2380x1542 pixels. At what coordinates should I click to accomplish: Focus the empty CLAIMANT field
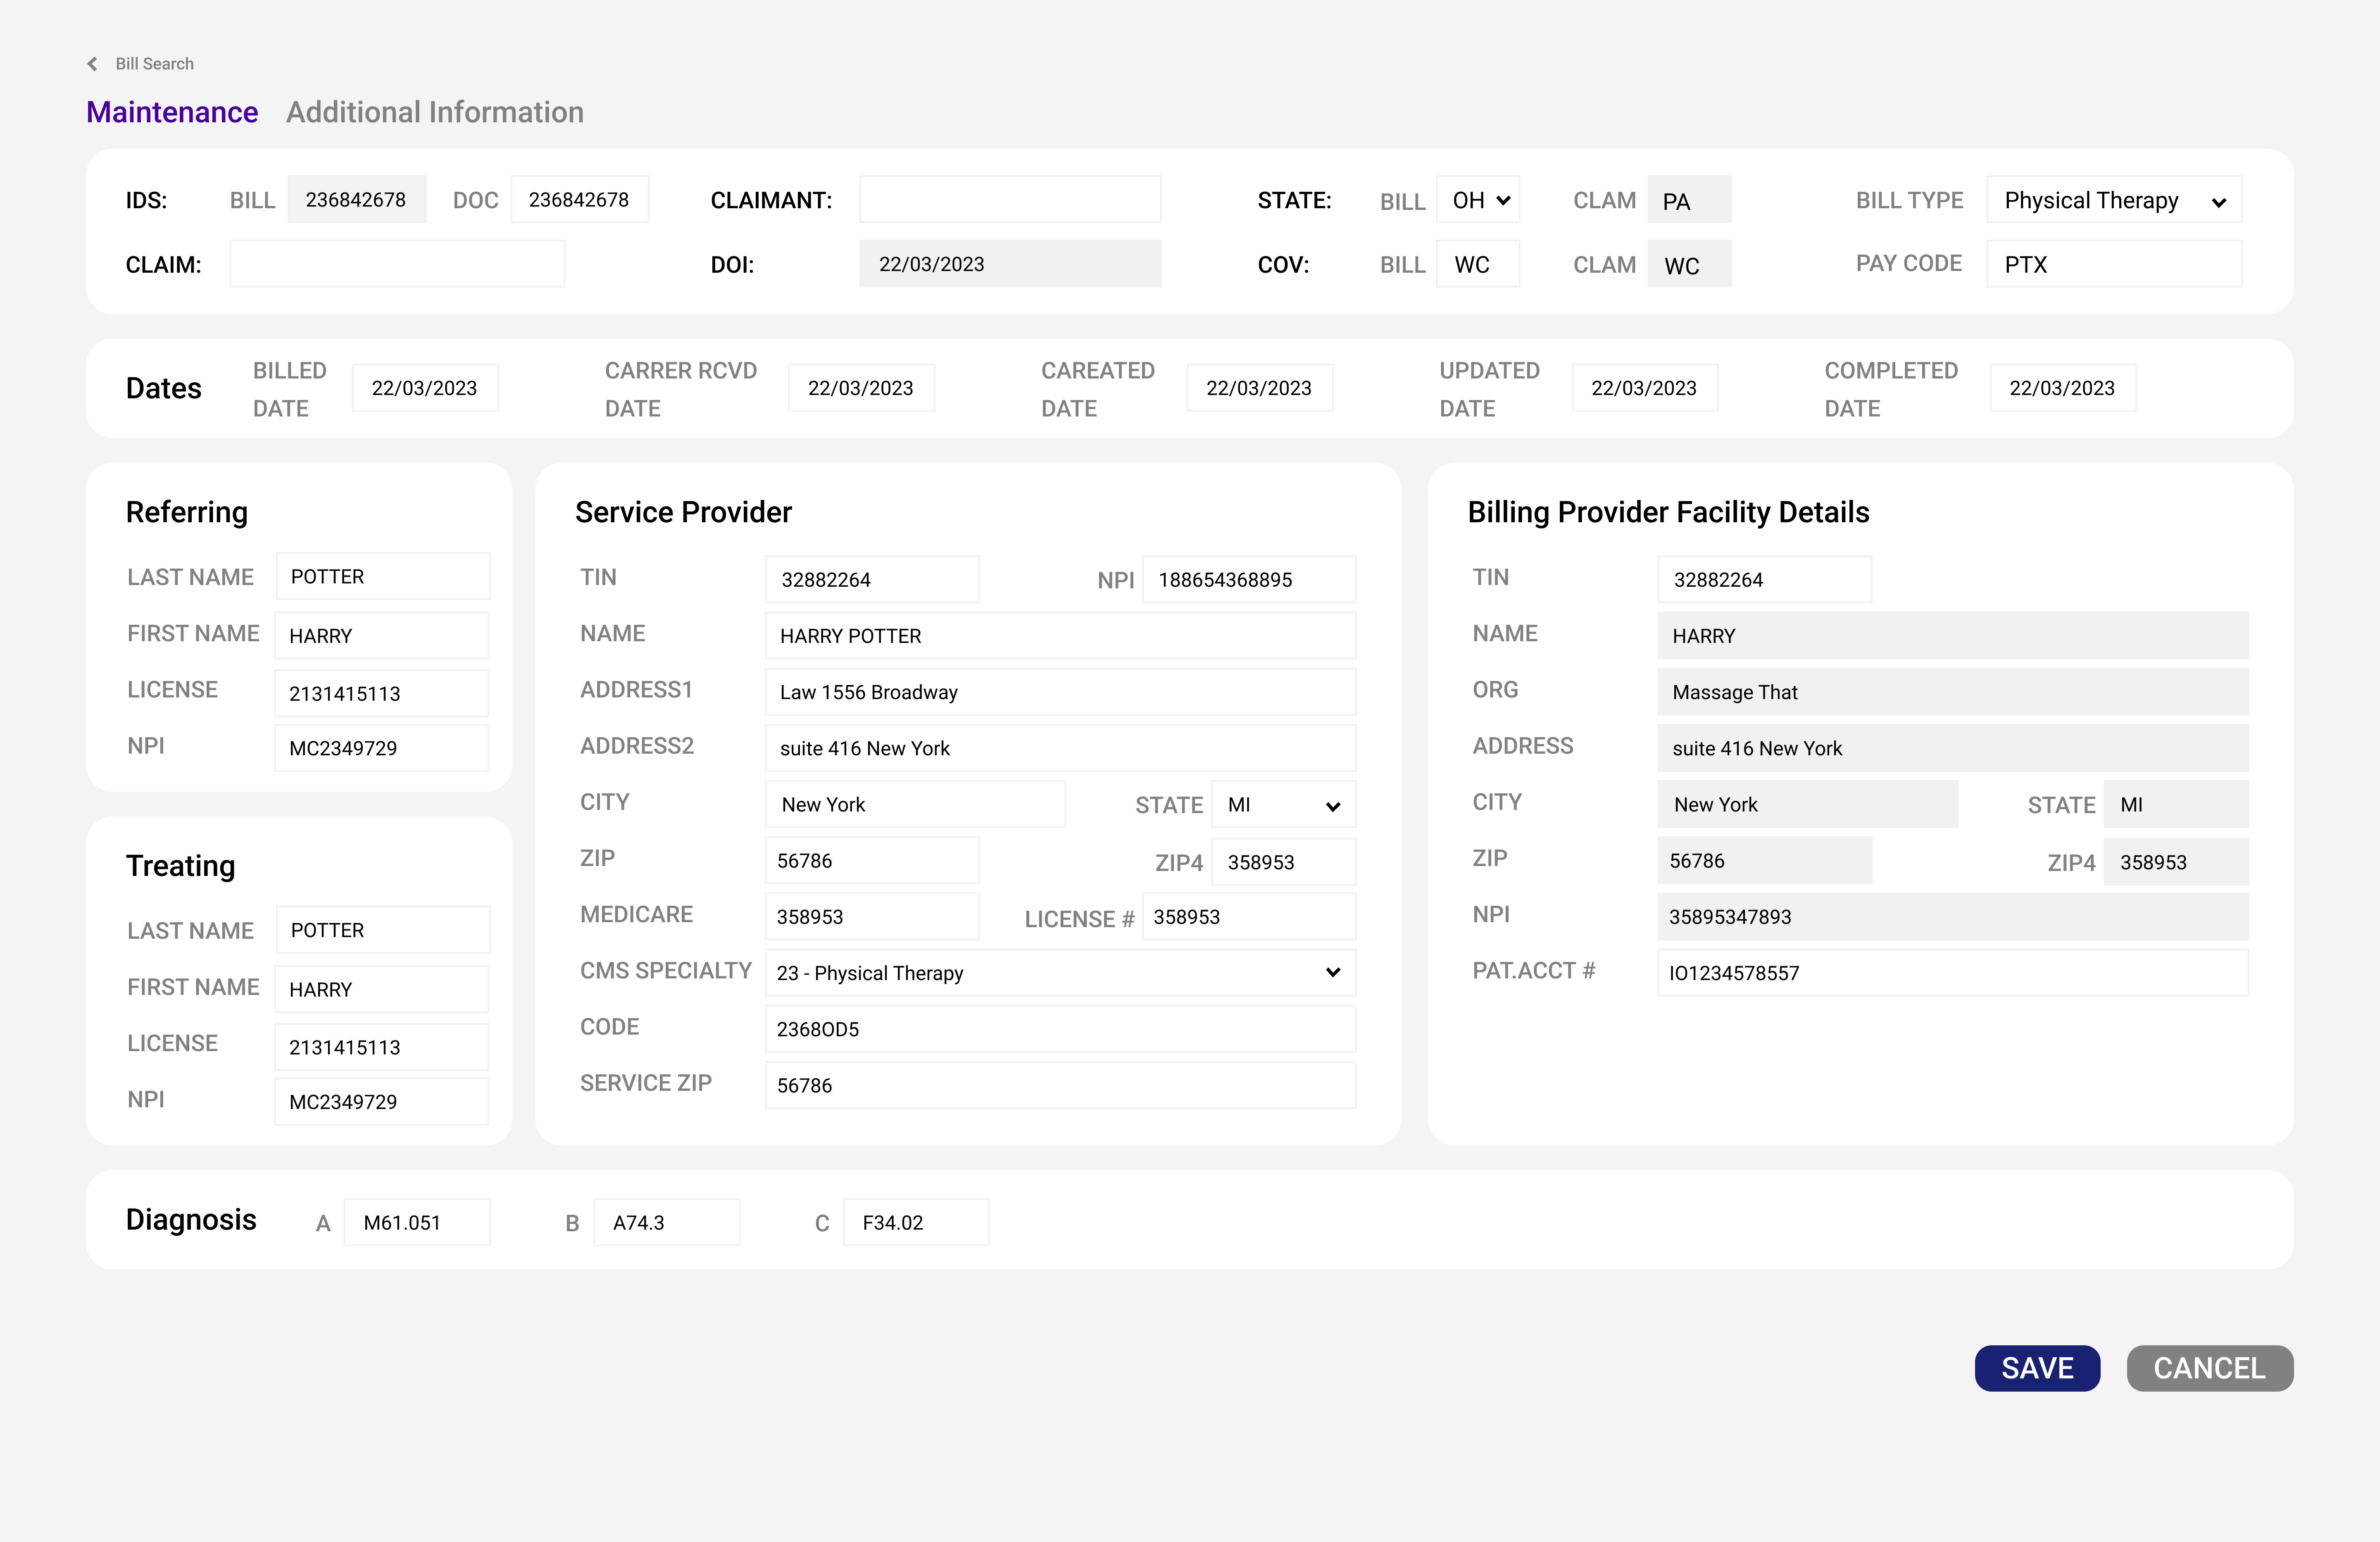pyautogui.click(x=1010, y=200)
